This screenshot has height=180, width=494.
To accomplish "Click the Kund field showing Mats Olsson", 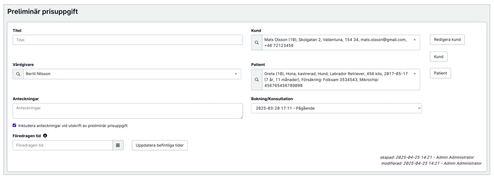I will click(341, 42).
